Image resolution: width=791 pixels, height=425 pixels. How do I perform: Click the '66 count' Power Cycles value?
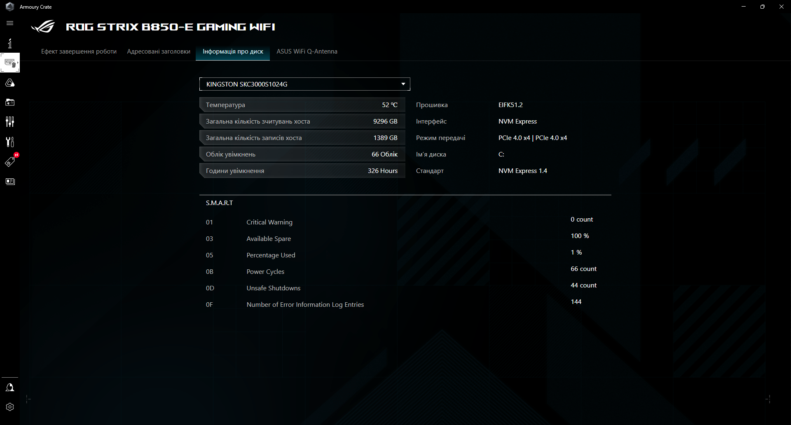pos(584,269)
